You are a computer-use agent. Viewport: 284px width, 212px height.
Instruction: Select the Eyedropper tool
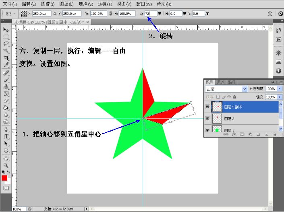pos(6,65)
